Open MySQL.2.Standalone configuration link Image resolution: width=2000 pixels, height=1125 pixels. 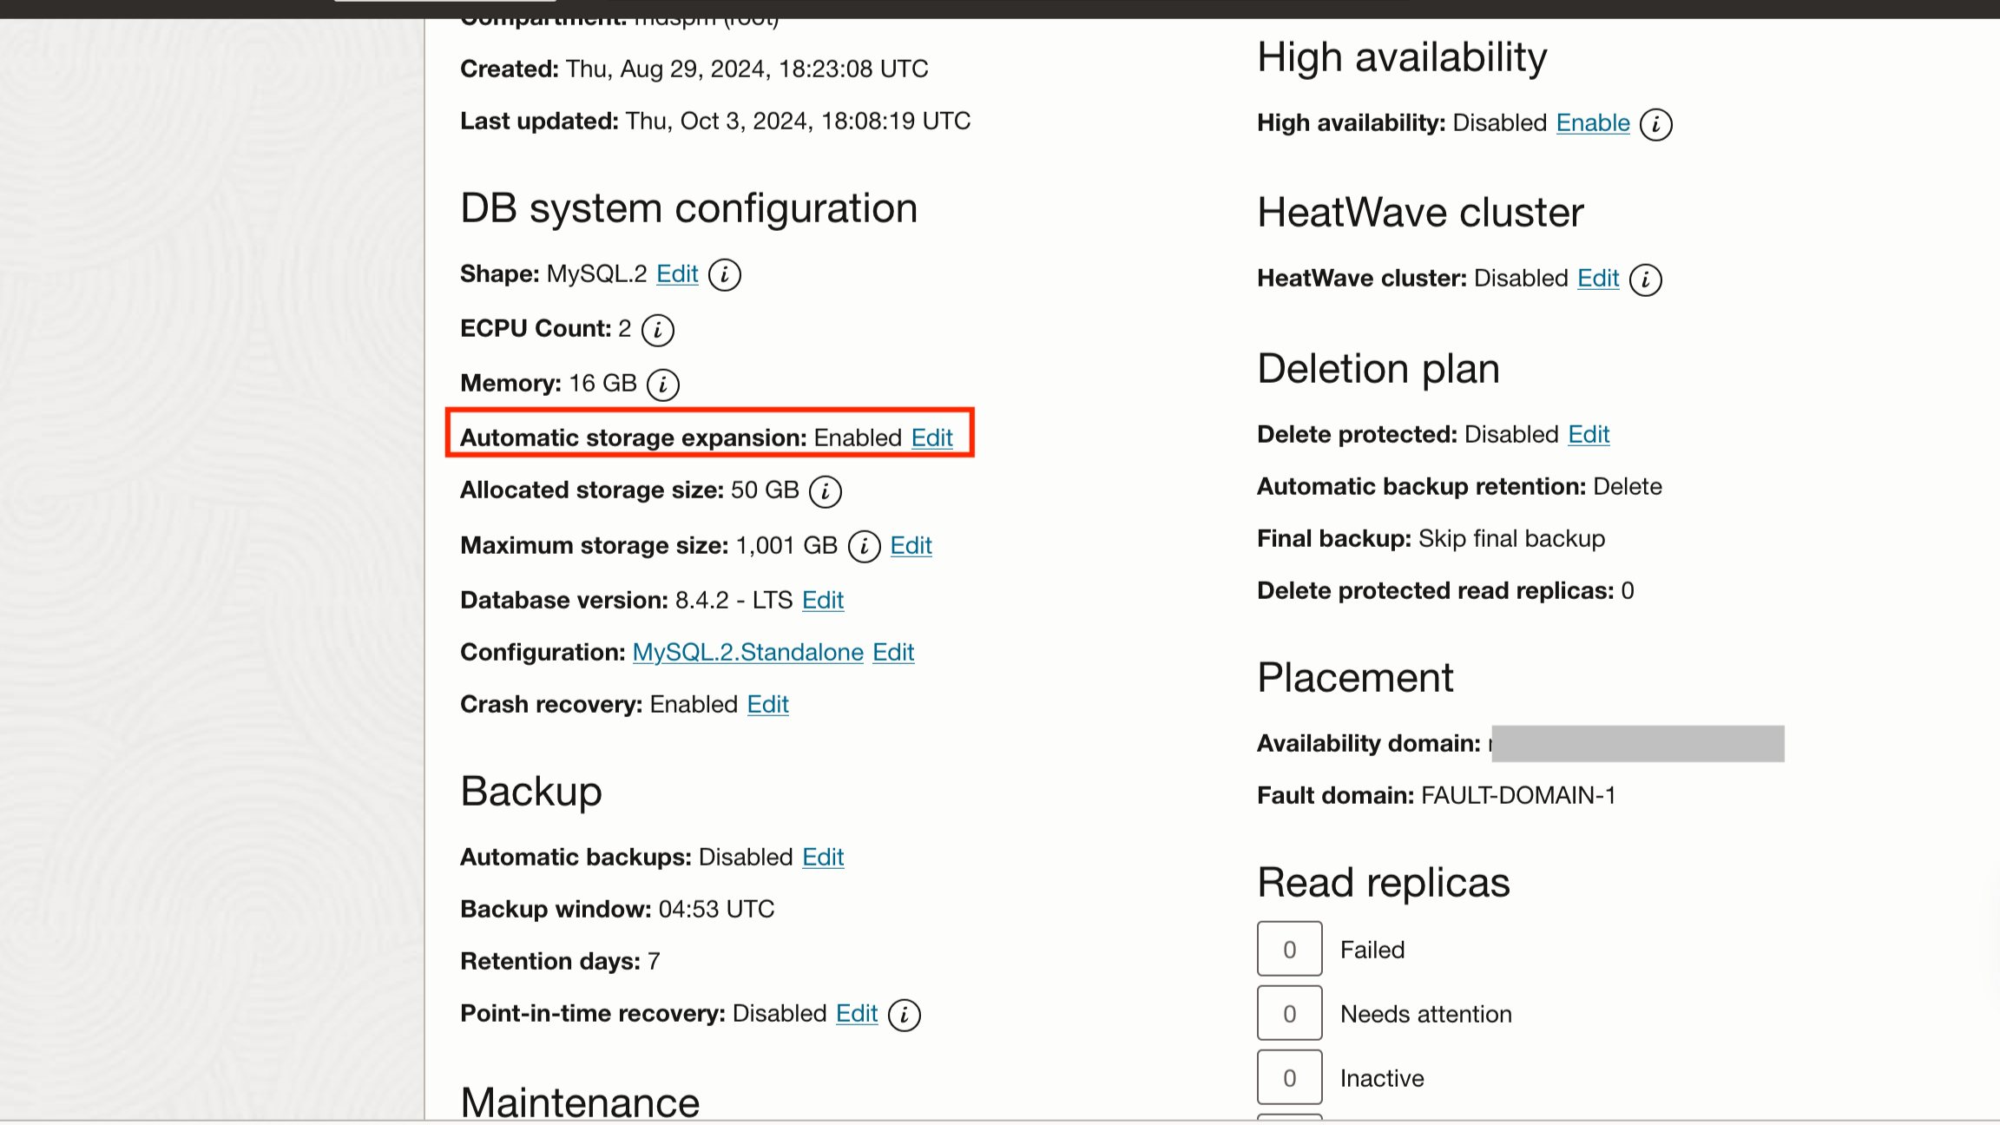tap(747, 652)
